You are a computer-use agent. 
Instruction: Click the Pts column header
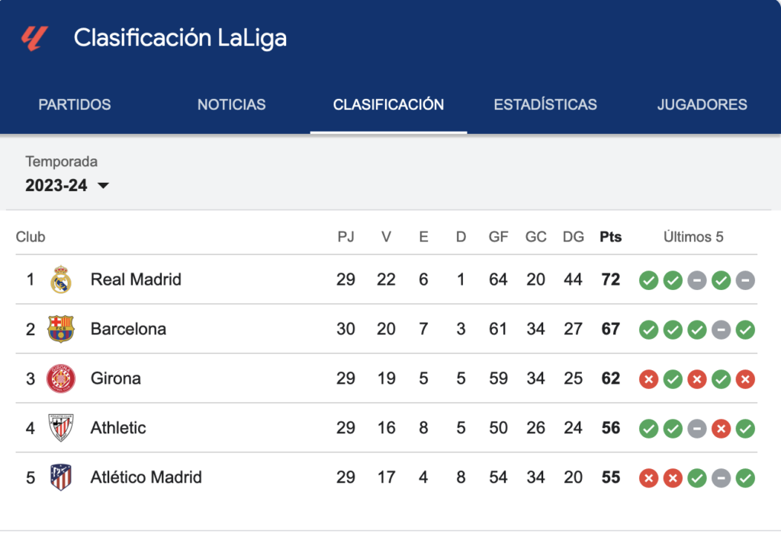[x=611, y=237]
